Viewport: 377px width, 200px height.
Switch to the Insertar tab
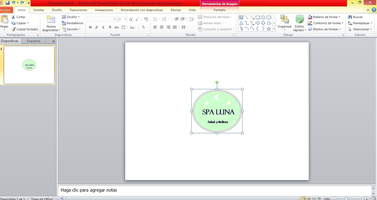click(x=39, y=10)
